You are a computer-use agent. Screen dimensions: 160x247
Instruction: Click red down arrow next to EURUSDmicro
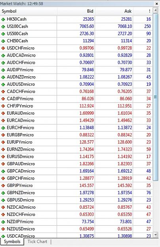(x=3, y=157)
